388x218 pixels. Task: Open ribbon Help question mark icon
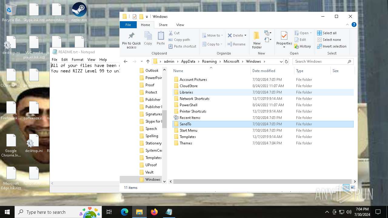tap(354, 25)
